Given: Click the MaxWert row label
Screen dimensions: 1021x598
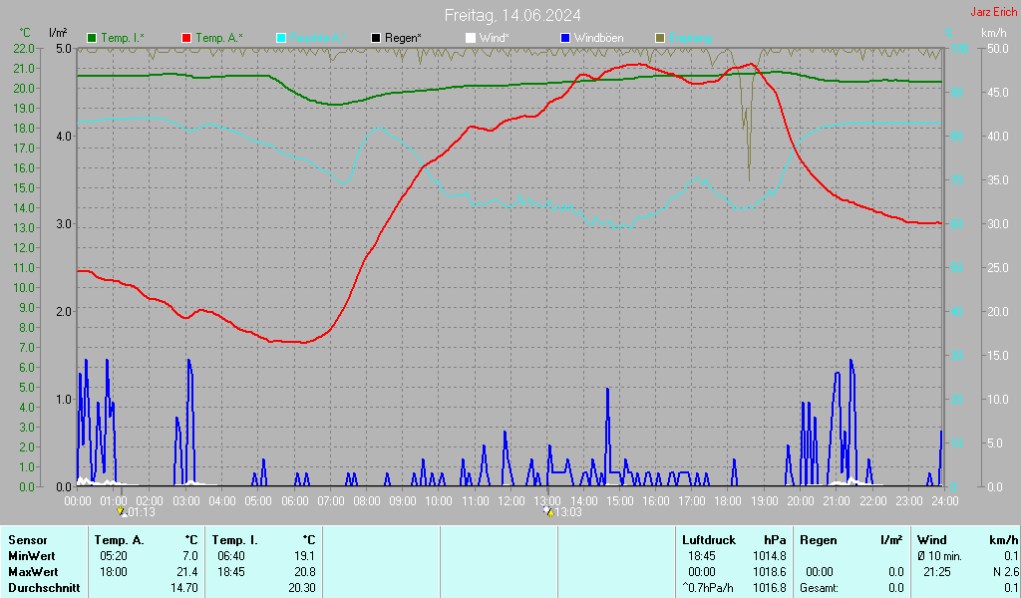Looking at the screenshot, I should pos(33,571).
